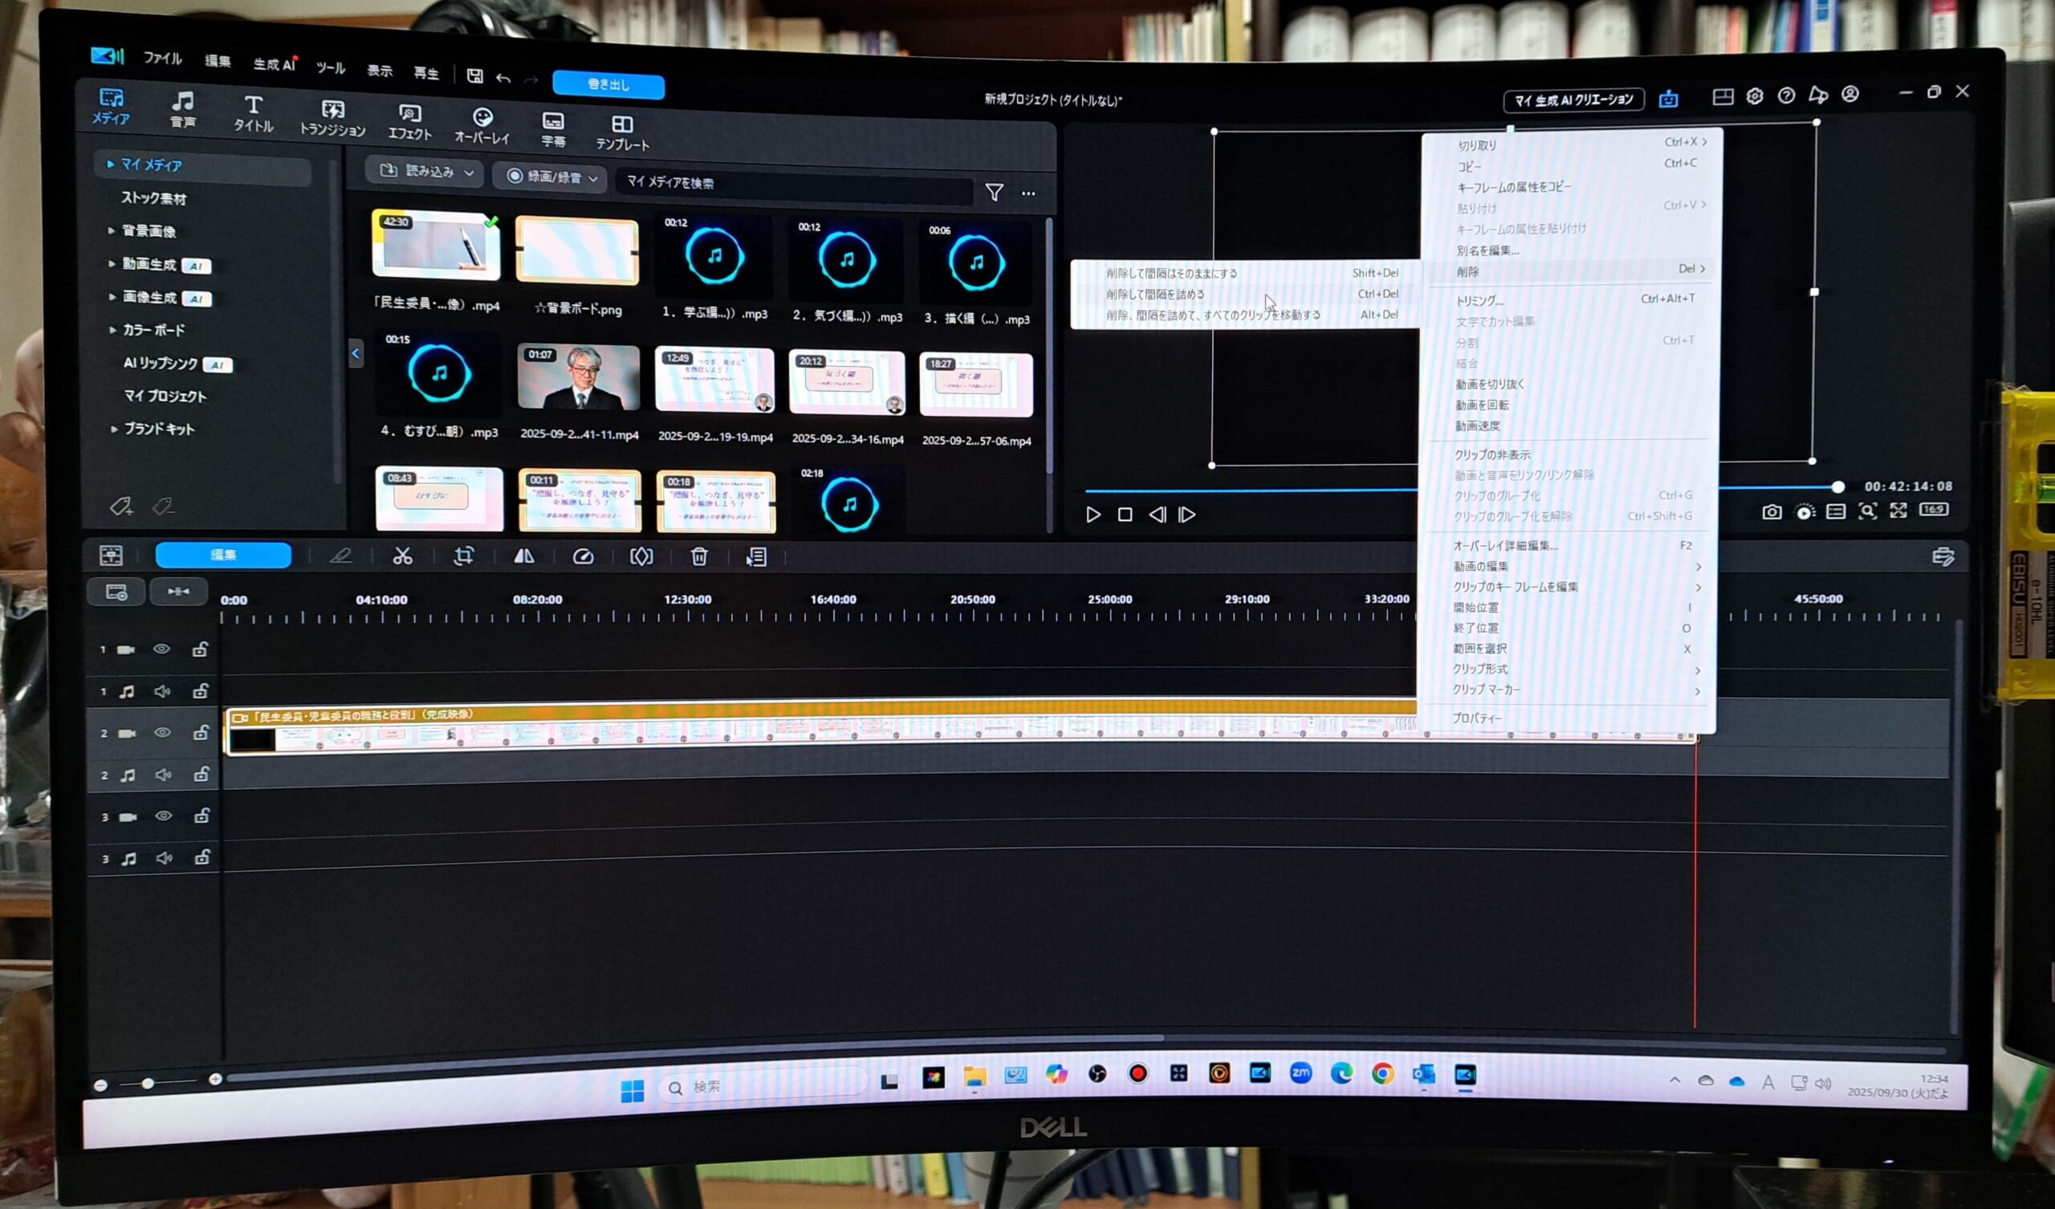Click the filter funnel icon in media library
This screenshot has height=1209, width=2055.
[993, 193]
